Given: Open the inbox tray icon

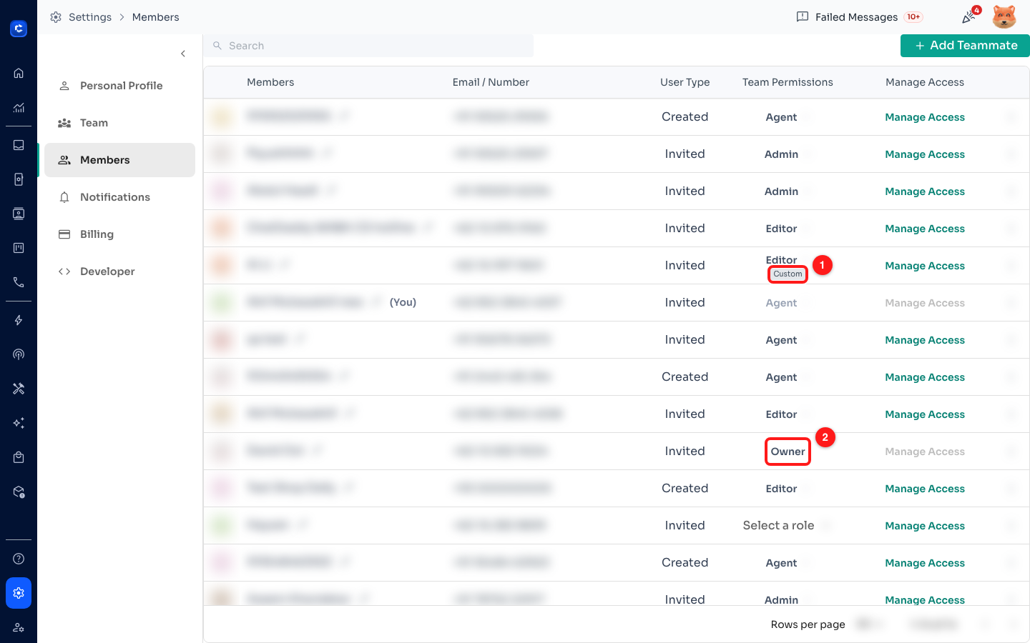Looking at the screenshot, I should click(x=19, y=145).
